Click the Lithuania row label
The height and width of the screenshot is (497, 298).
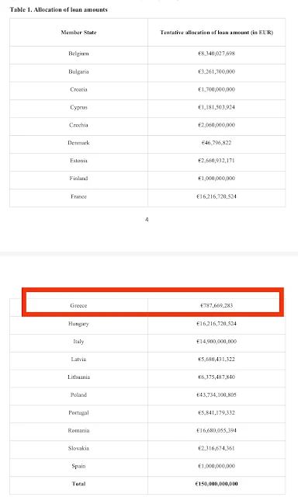tap(78, 377)
